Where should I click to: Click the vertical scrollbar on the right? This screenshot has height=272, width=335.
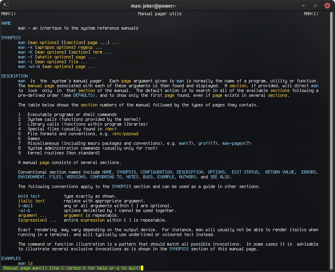tap(331, 141)
